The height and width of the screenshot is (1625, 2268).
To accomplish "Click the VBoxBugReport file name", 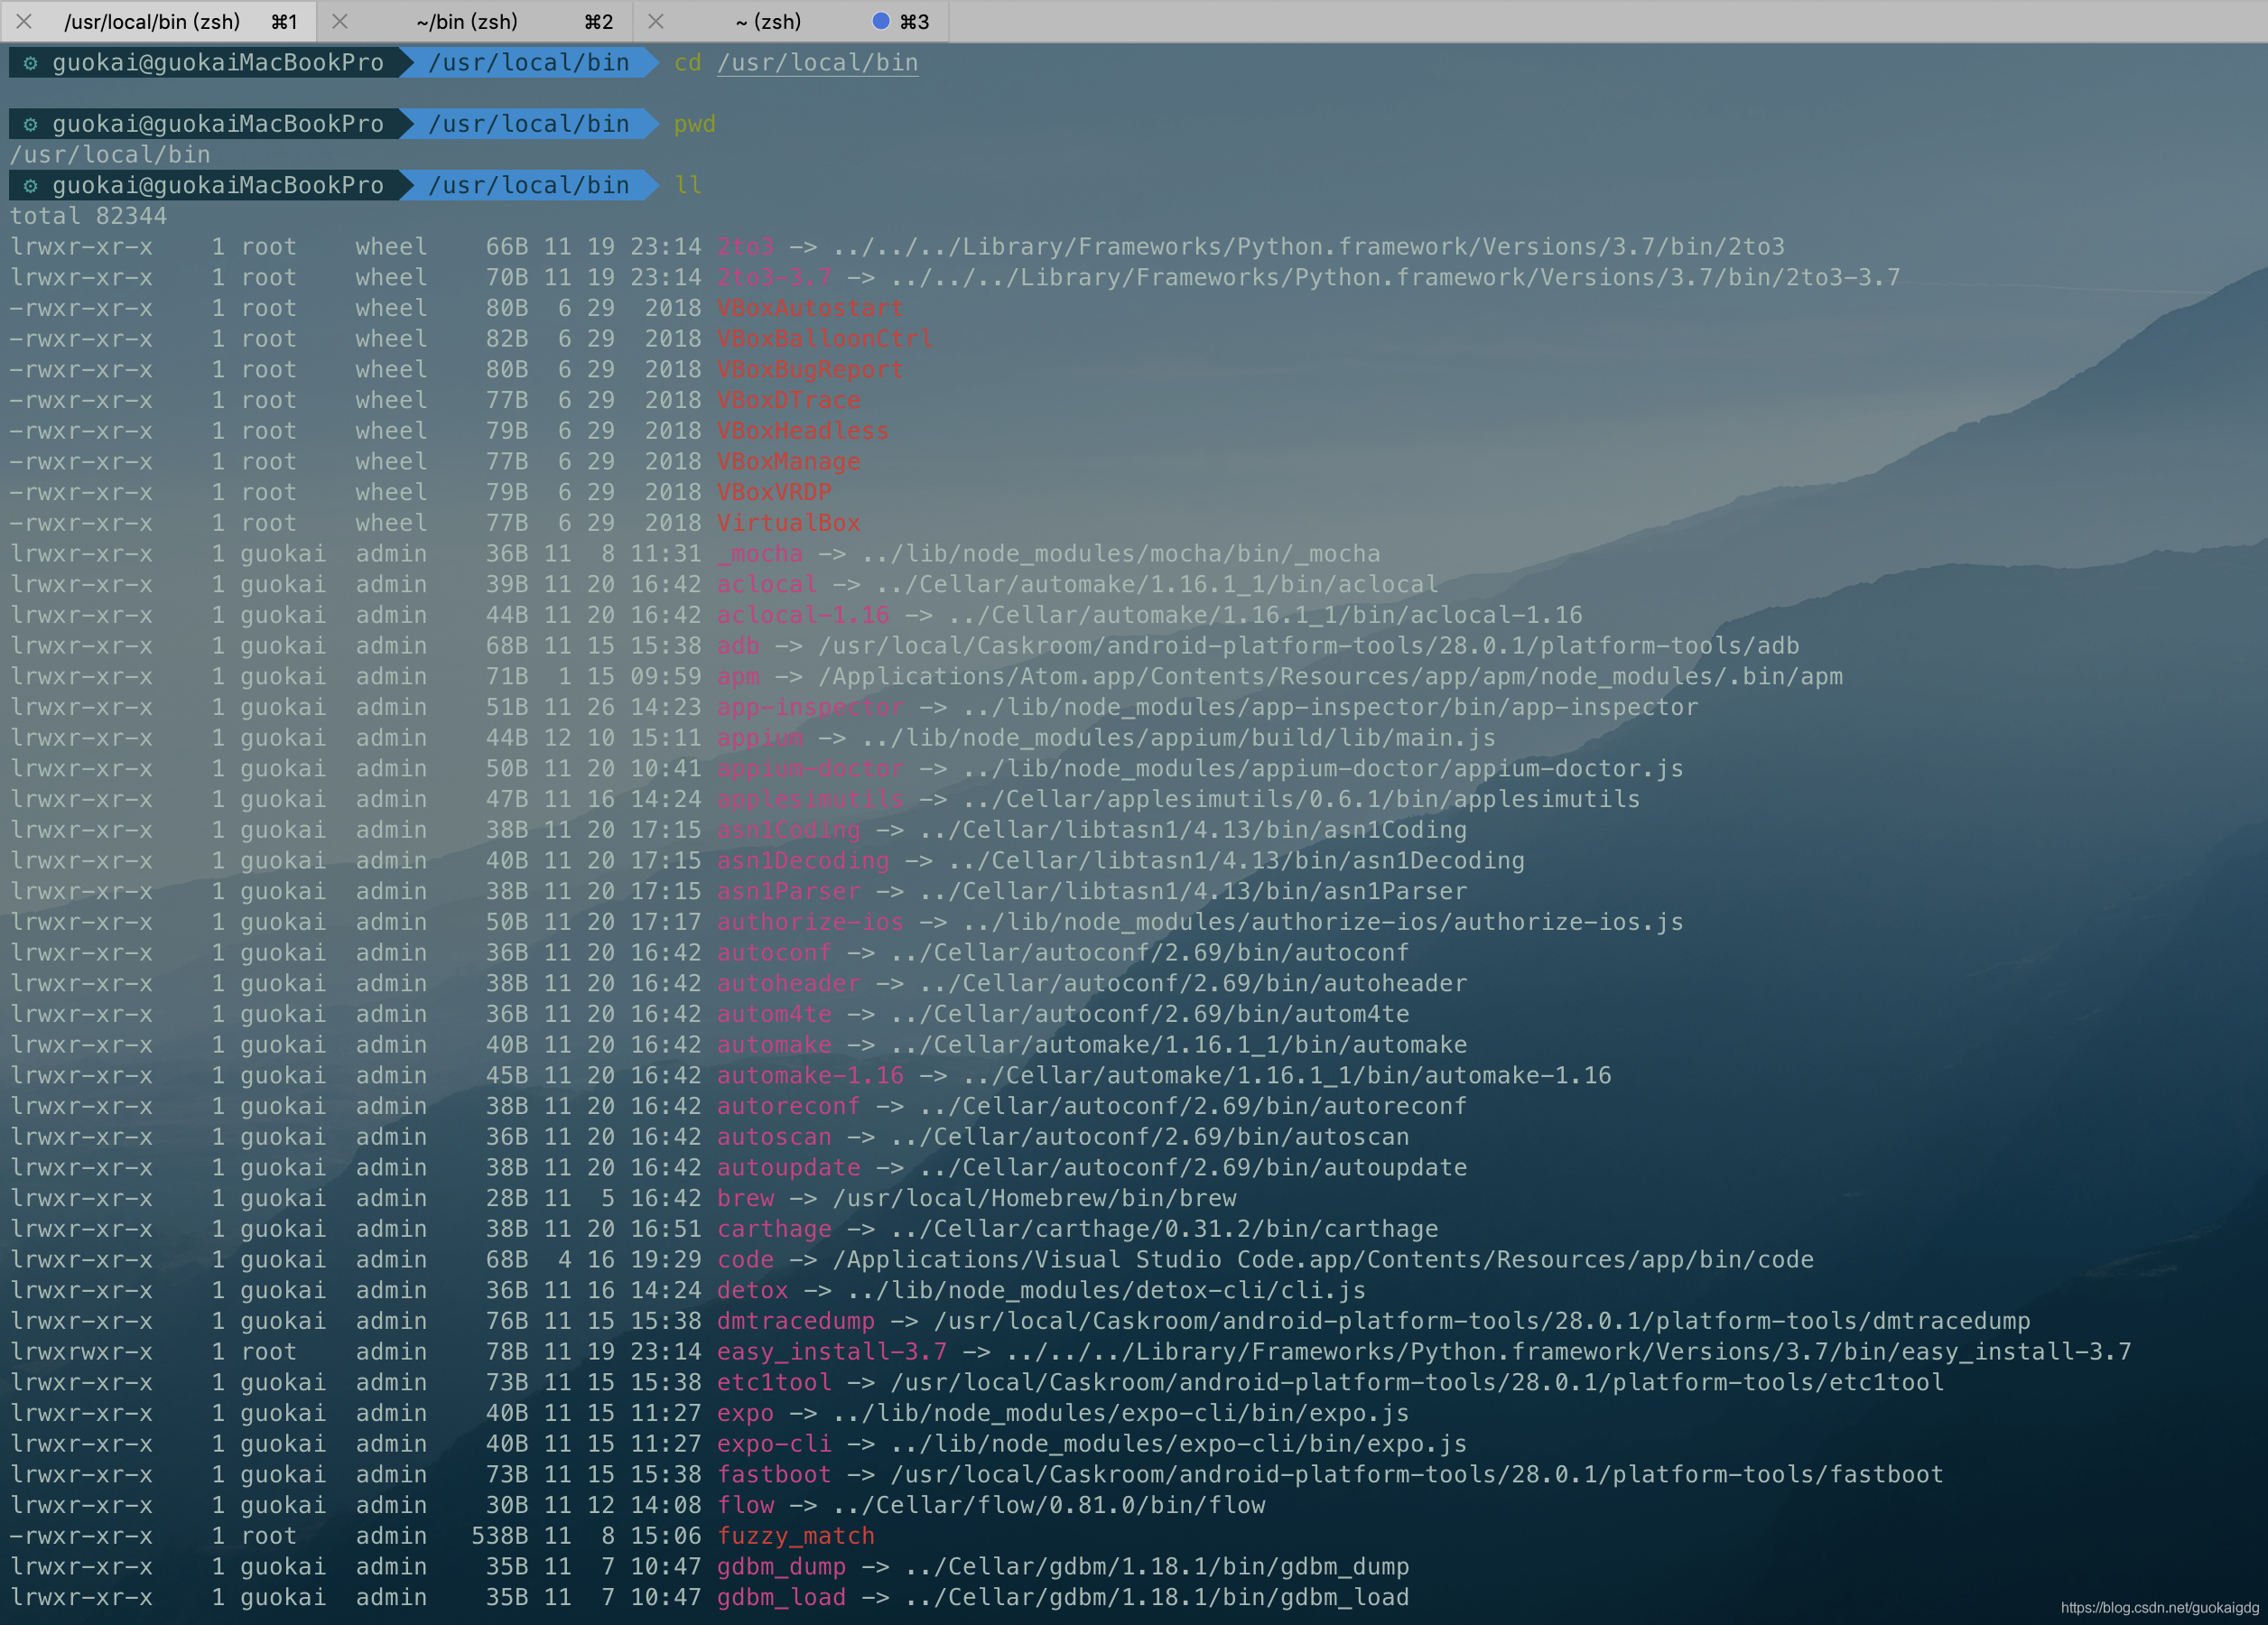I will pos(810,369).
